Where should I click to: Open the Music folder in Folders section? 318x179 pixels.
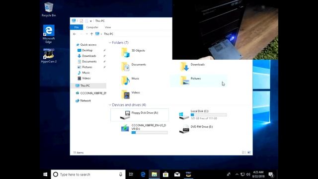(130, 81)
